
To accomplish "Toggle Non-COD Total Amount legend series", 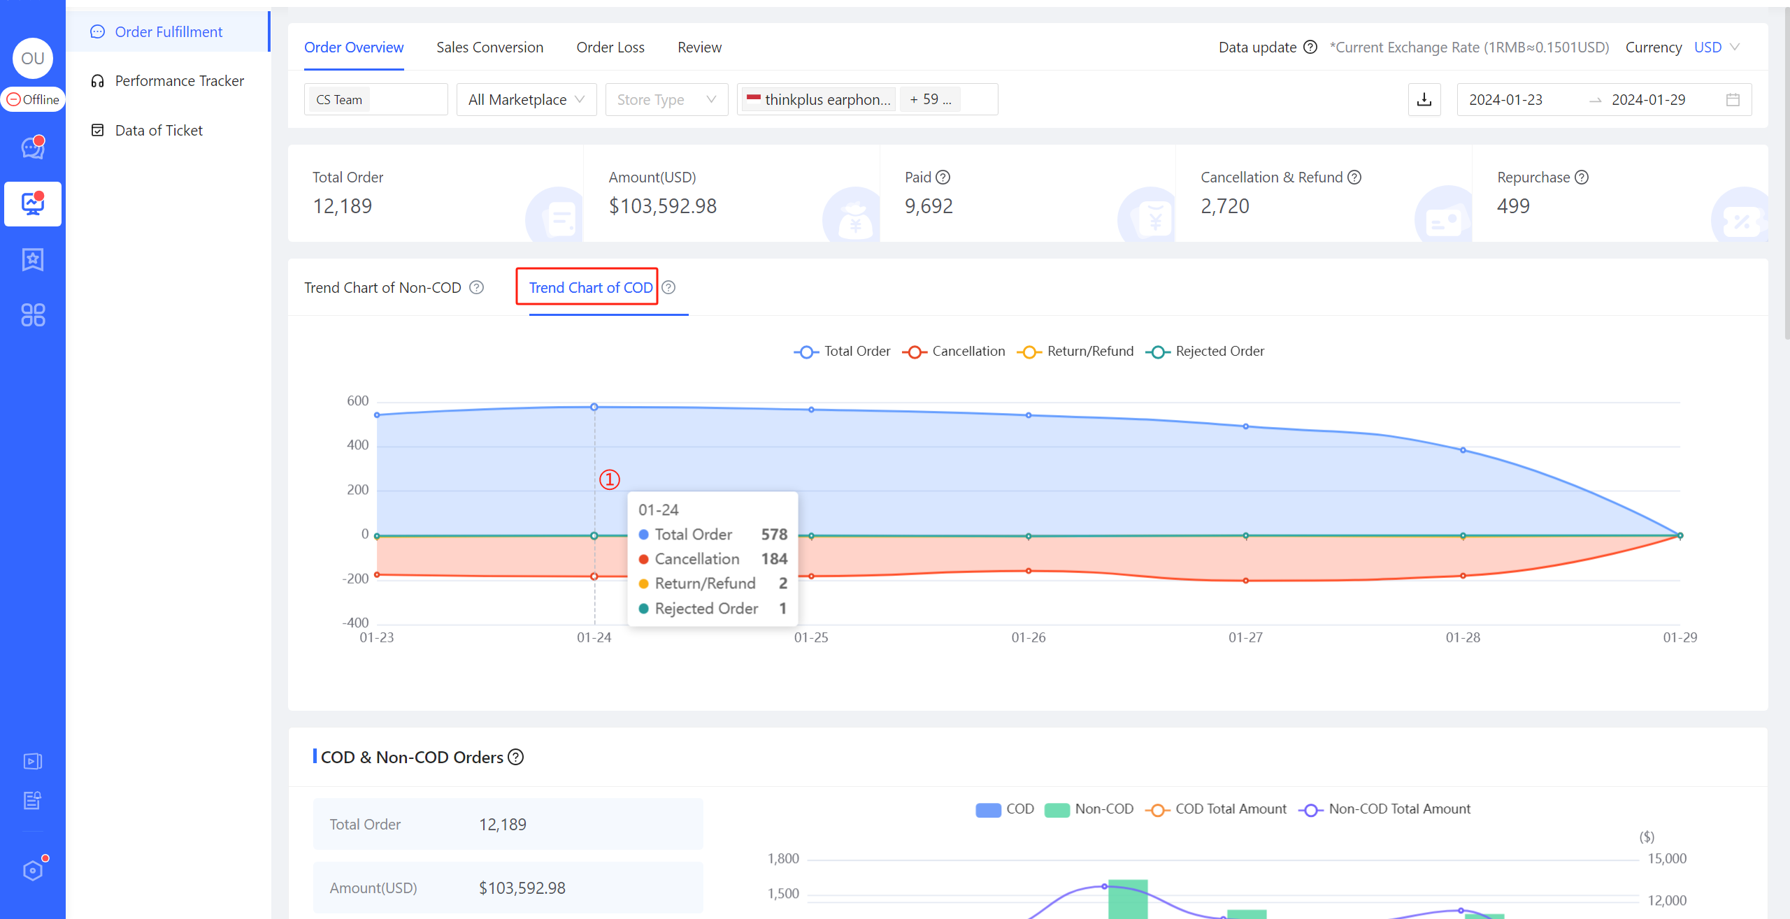I will 1384,809.
